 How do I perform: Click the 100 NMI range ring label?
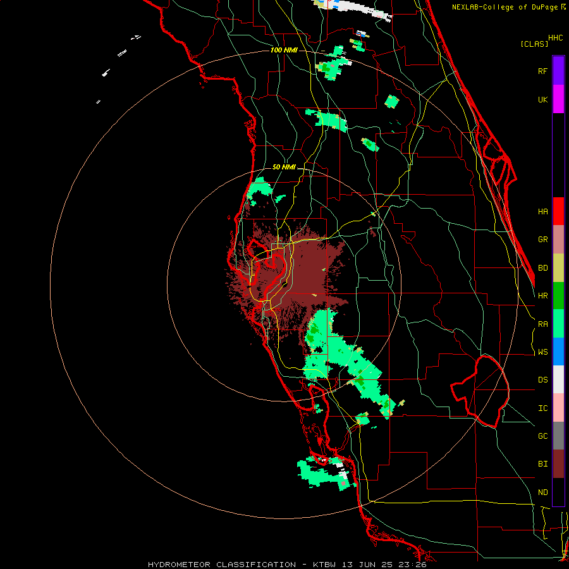tap(284, 50)
